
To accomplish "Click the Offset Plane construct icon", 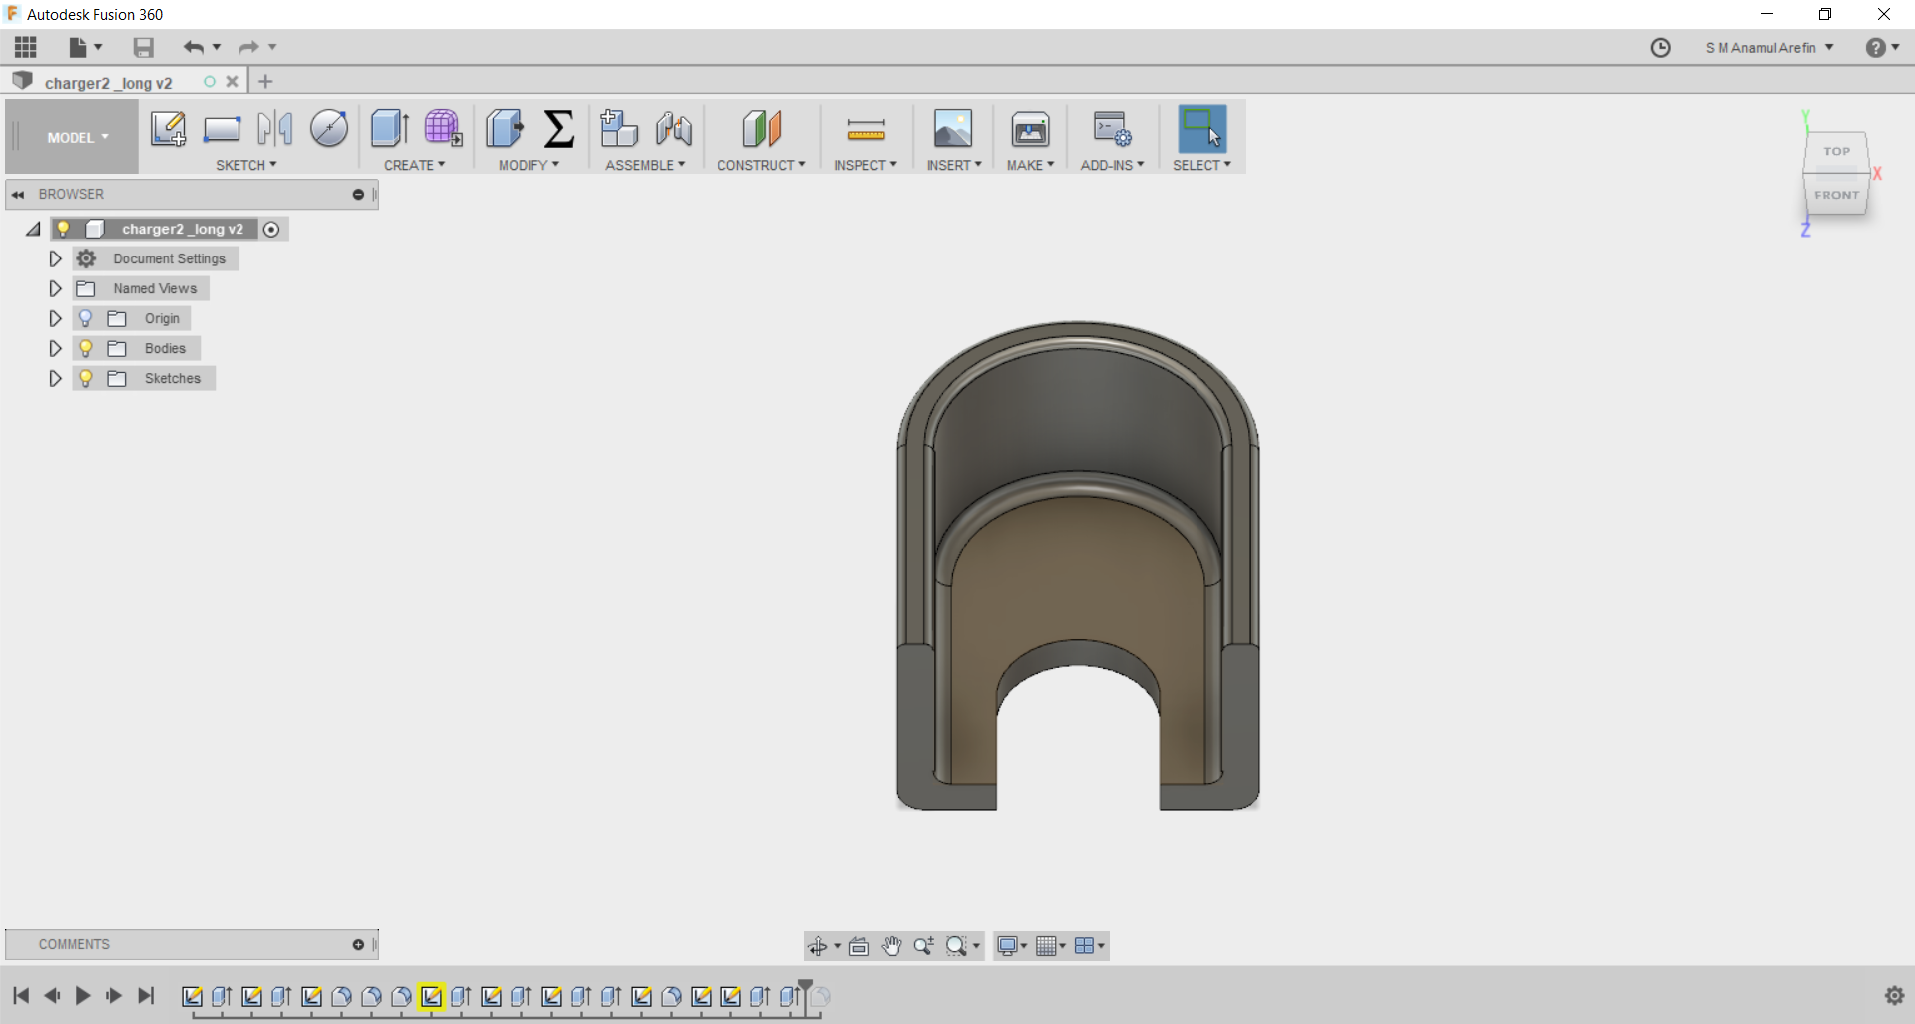I will tap(761, 129).
